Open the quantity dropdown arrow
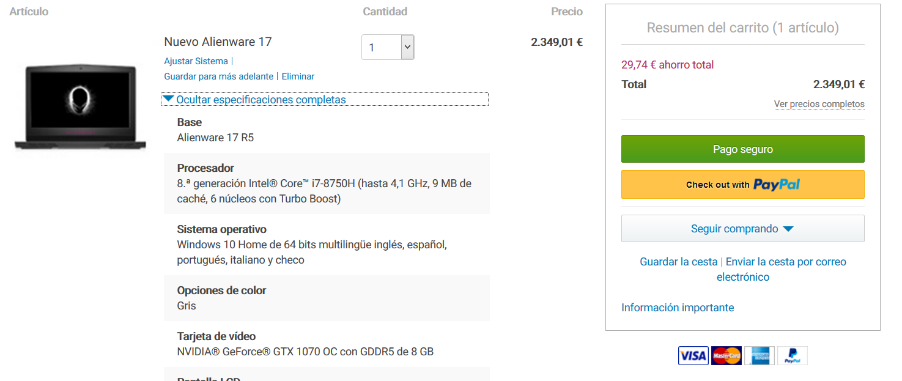 coord(407,47)
